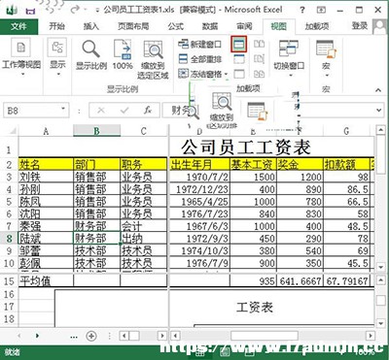Click the Save icon in quick access toolbar
Screen dimensions: 389x360
30,11
